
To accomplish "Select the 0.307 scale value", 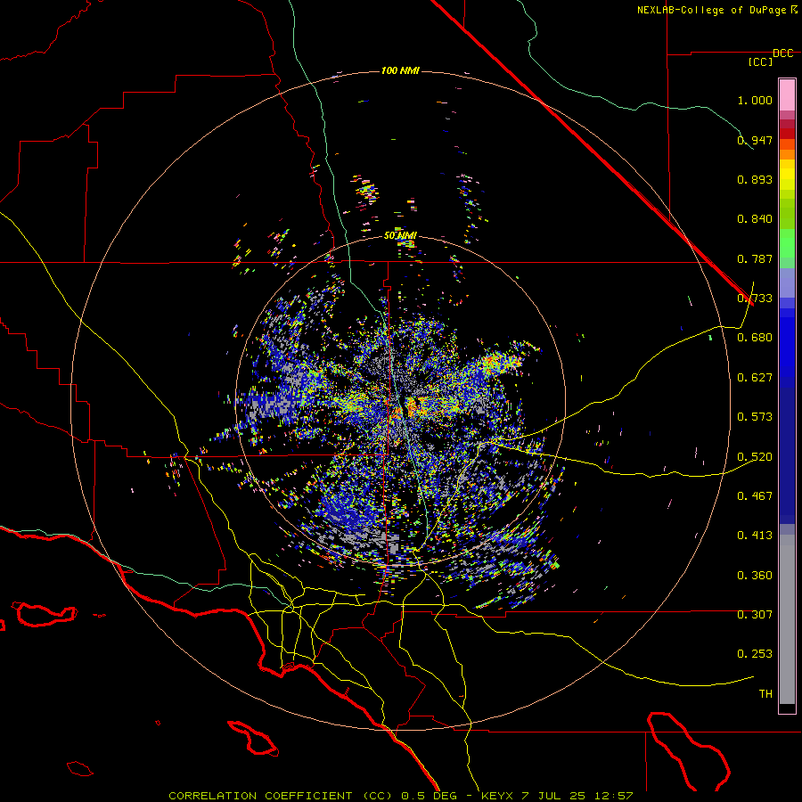I will coord(755,614).
